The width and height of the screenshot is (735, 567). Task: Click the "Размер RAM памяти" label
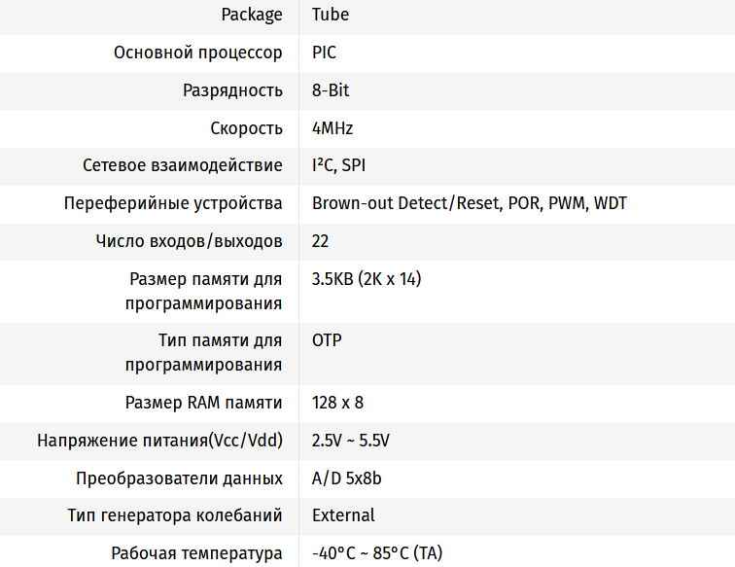[204, 403]
